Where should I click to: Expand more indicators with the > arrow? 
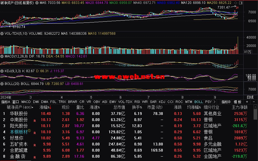pyautogui.click(x=214, y=102)
